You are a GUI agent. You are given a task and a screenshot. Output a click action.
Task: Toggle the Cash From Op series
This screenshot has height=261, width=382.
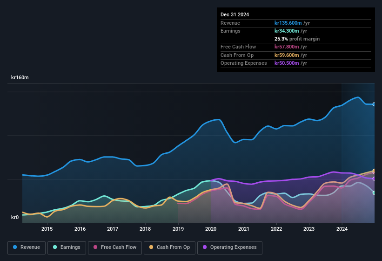click(169, 247)
